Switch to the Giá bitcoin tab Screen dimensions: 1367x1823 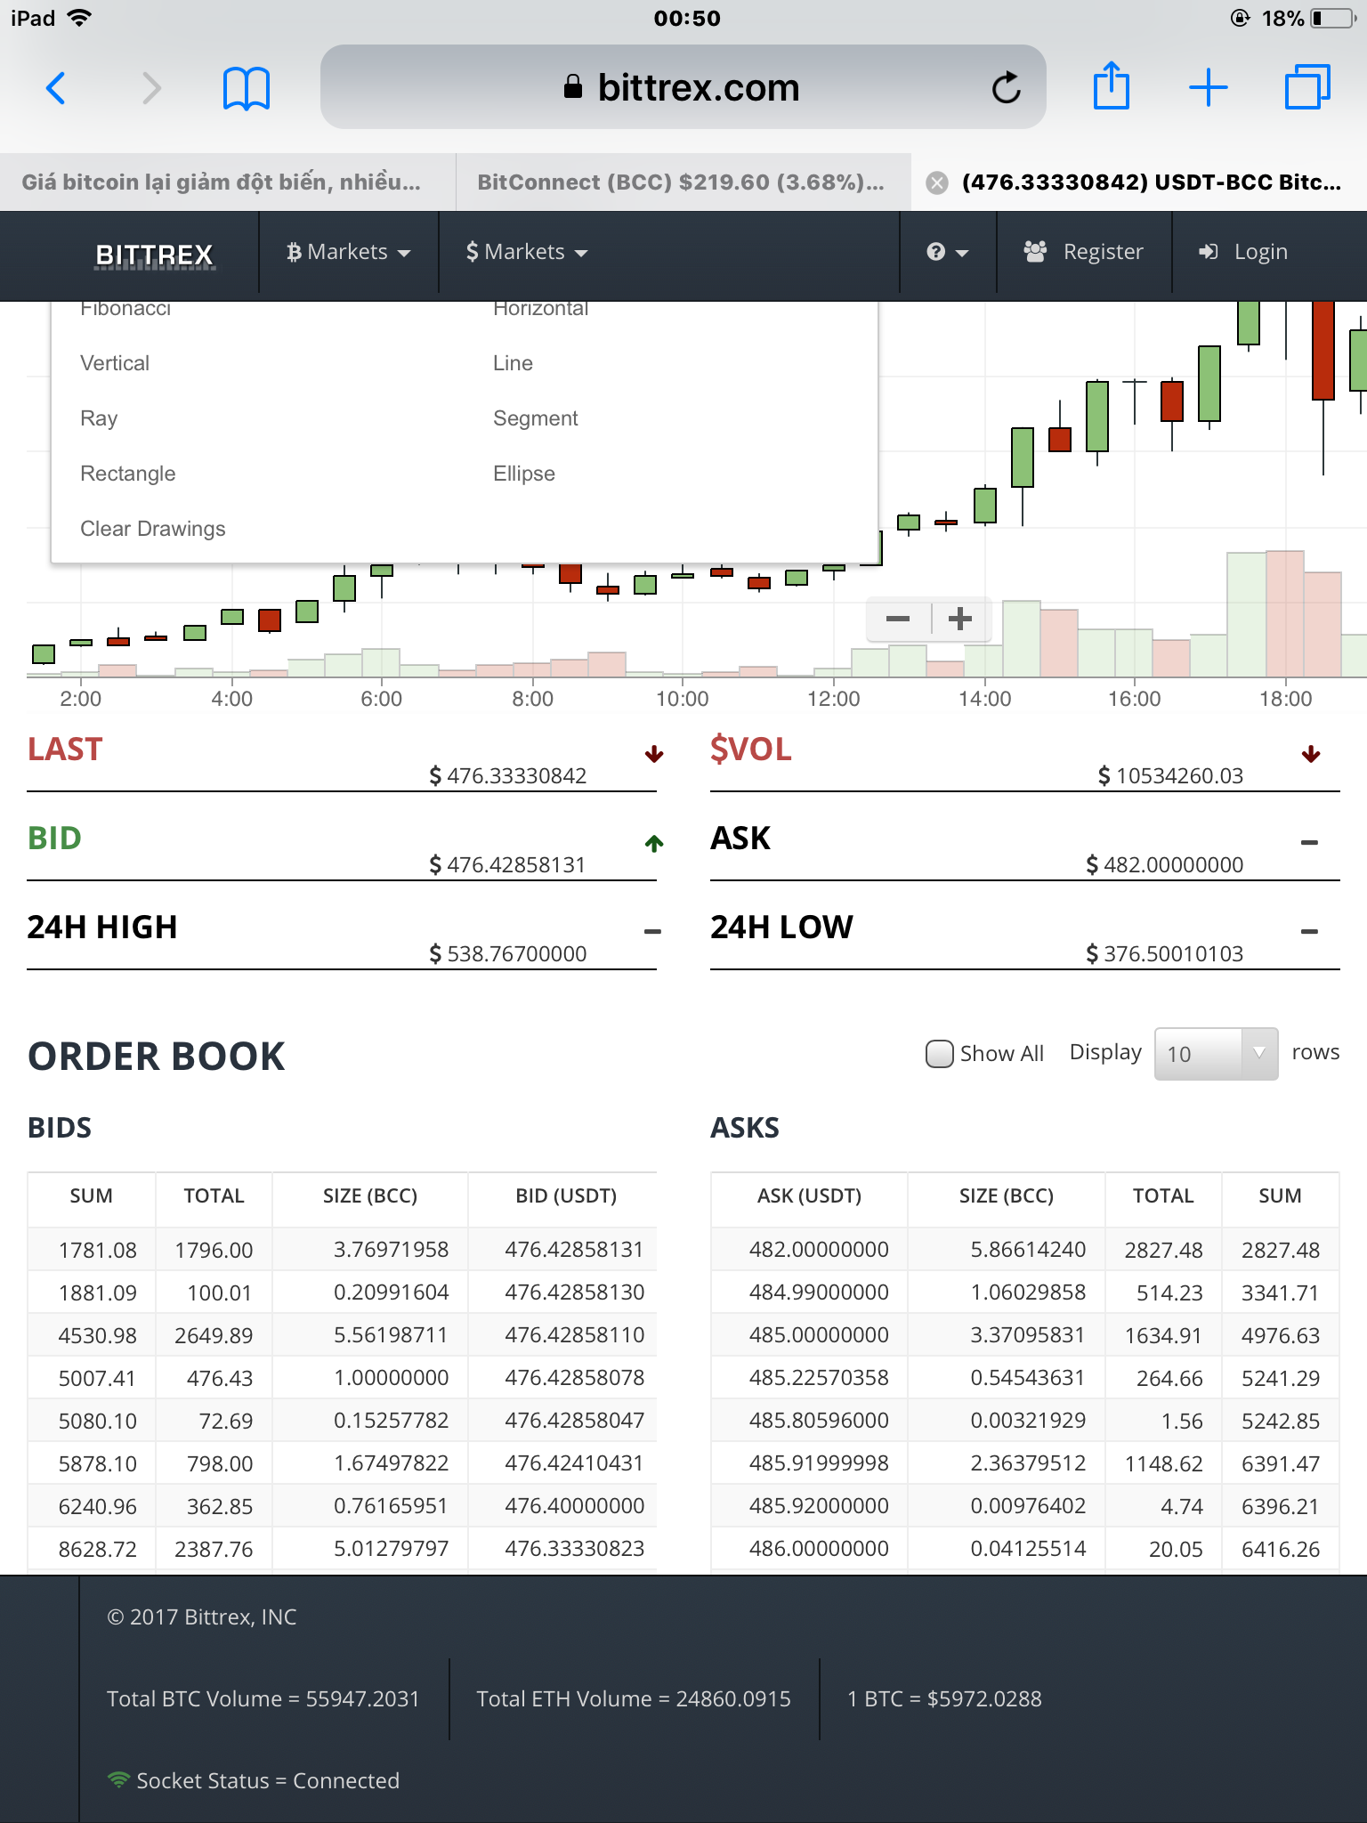pyautogui.click(x=228, y=182)
